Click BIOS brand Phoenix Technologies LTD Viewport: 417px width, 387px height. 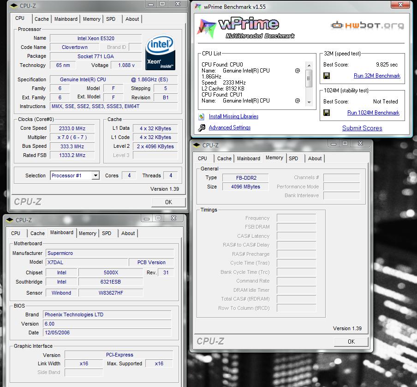(x=107, y=314)
